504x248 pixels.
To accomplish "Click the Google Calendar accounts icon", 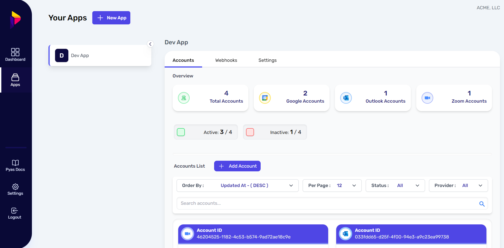I will coord(265,98).
